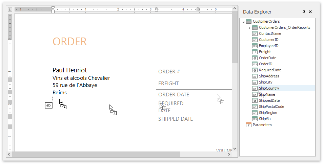
Task: Click the horizontal scrollbar thumb
Action: [96, 154]
